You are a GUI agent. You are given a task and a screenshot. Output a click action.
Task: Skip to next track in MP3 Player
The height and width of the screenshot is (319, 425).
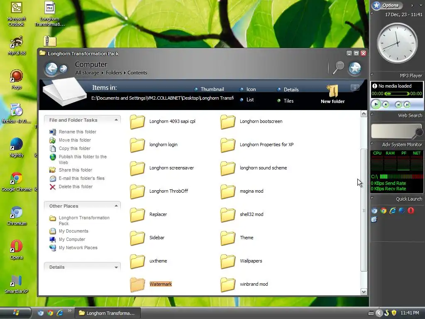coord(407,105)
